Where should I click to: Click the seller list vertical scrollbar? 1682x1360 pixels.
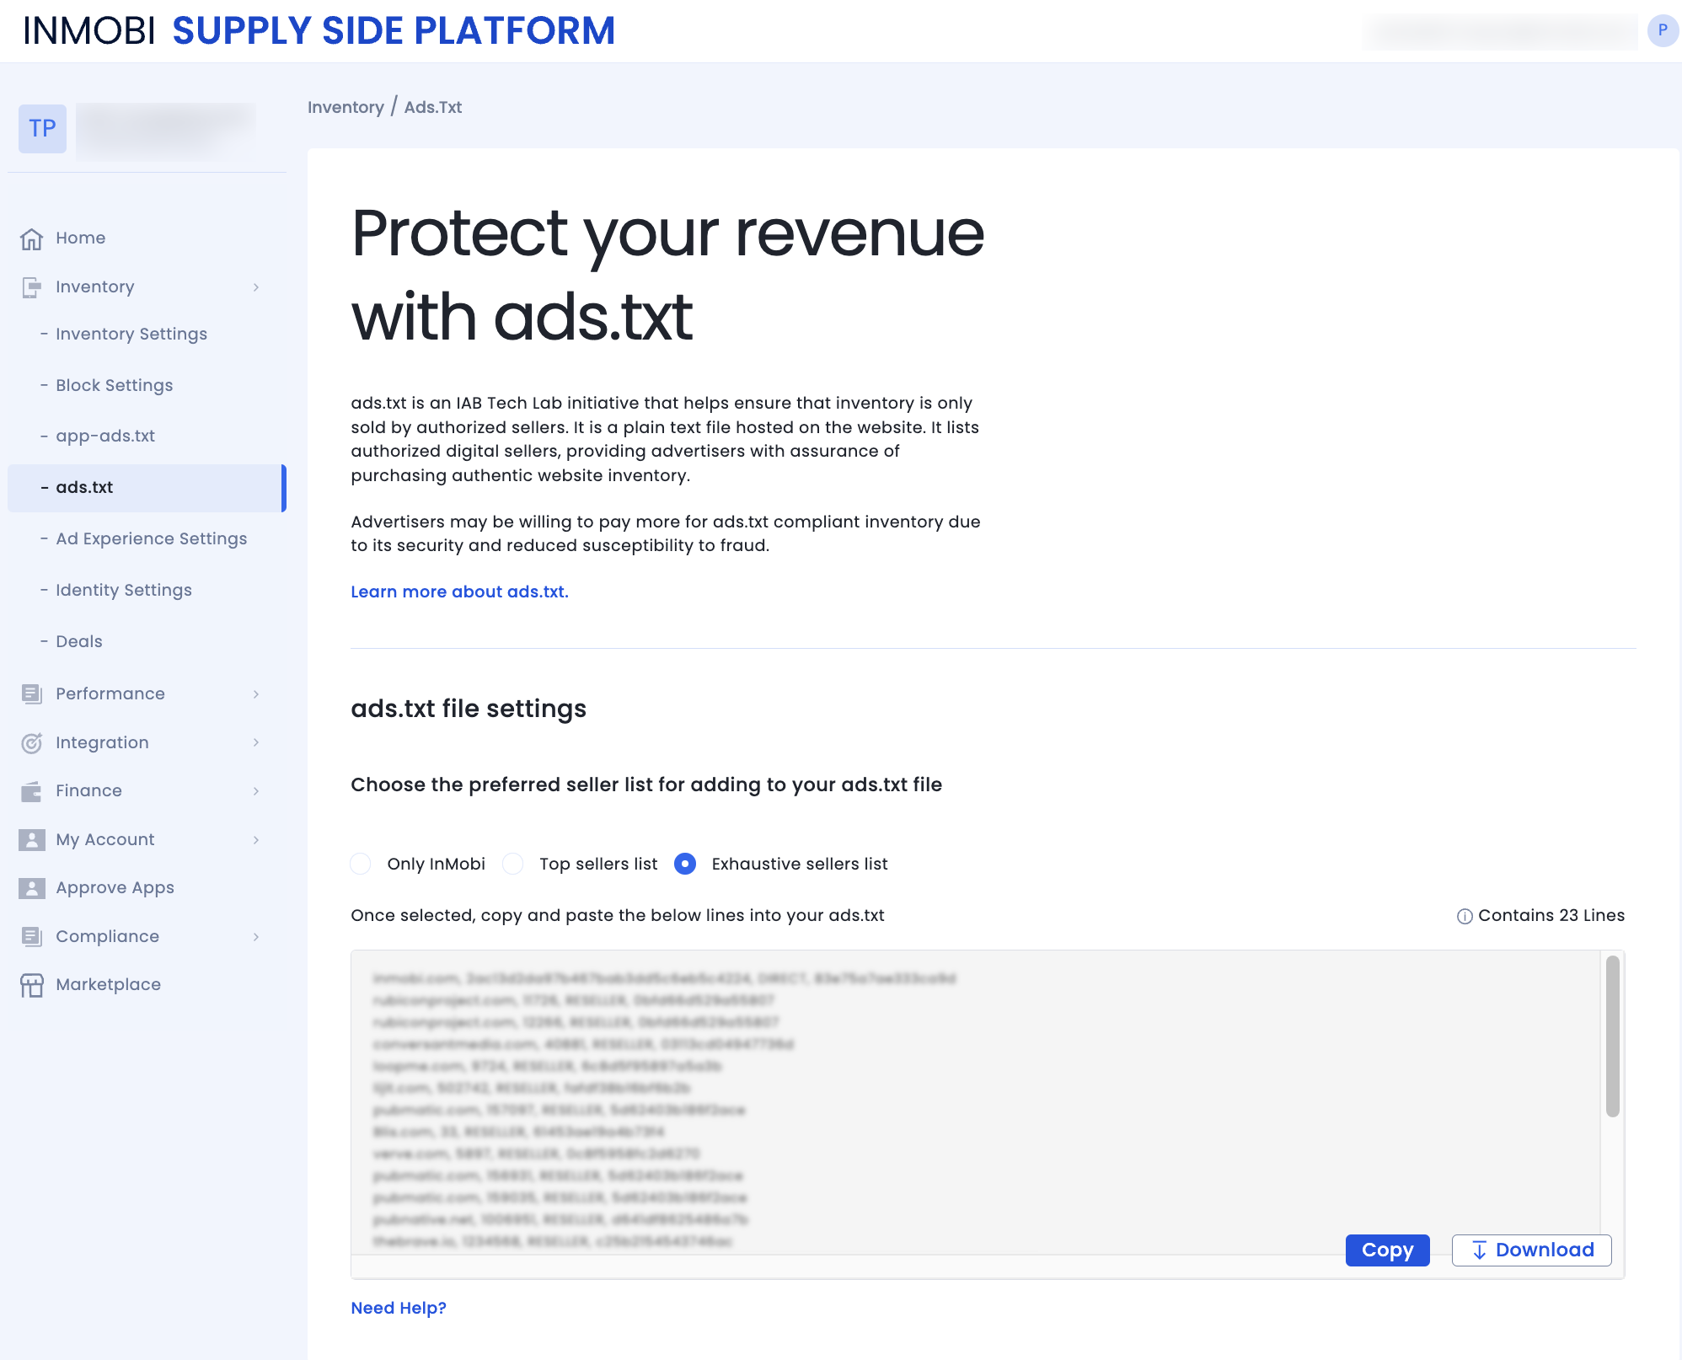click(x=1612, y=1036)
